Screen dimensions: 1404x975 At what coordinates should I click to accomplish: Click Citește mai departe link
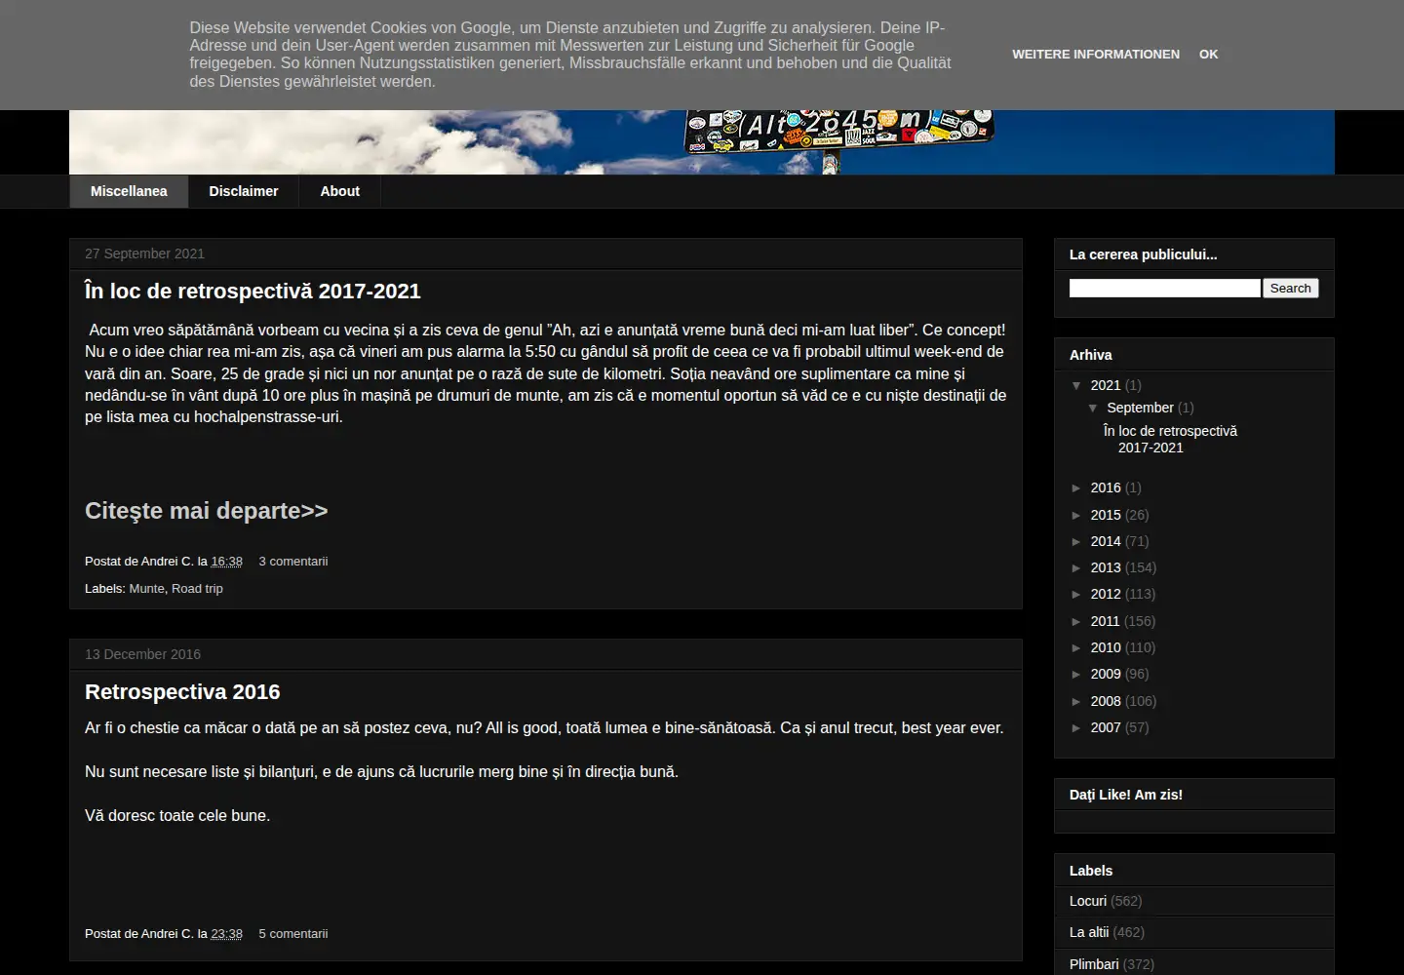(207, 511)
